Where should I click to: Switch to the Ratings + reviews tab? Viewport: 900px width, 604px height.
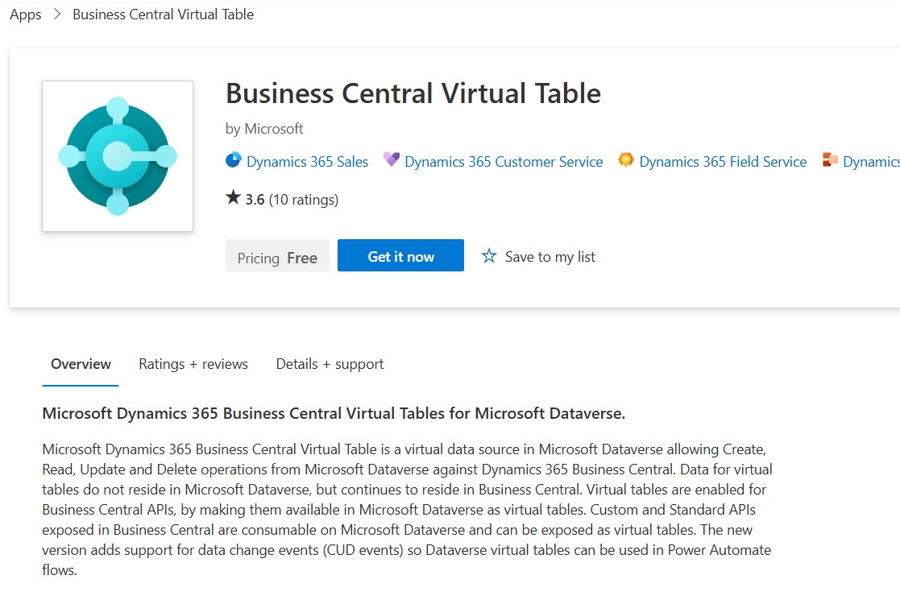click(193, 364)
